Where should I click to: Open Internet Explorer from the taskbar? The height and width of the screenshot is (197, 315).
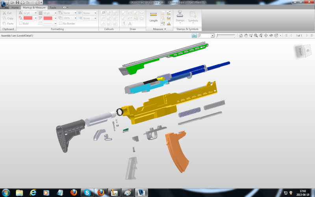pyautogui.click(x=33, y=193)
